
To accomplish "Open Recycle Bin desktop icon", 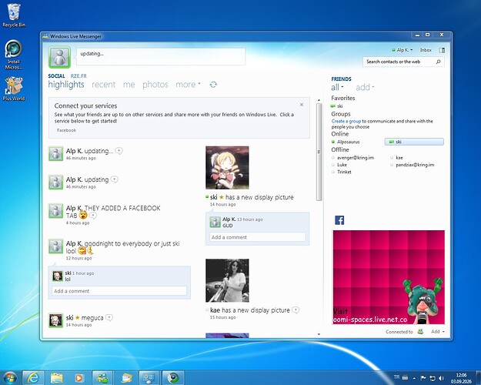I will click(14, 15).
